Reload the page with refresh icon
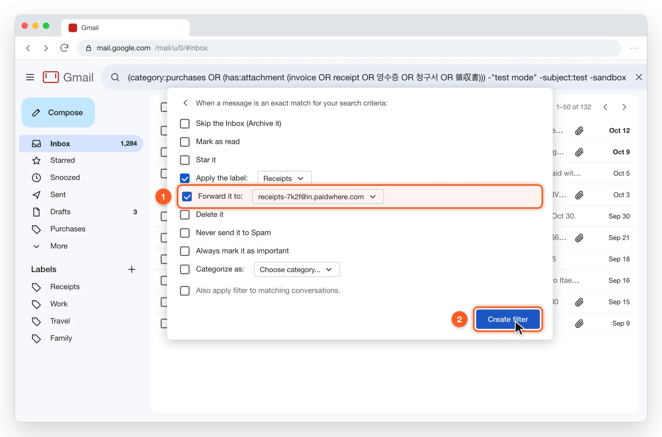The width and height of the screenshot is (662, 437). tap(64, 48)
